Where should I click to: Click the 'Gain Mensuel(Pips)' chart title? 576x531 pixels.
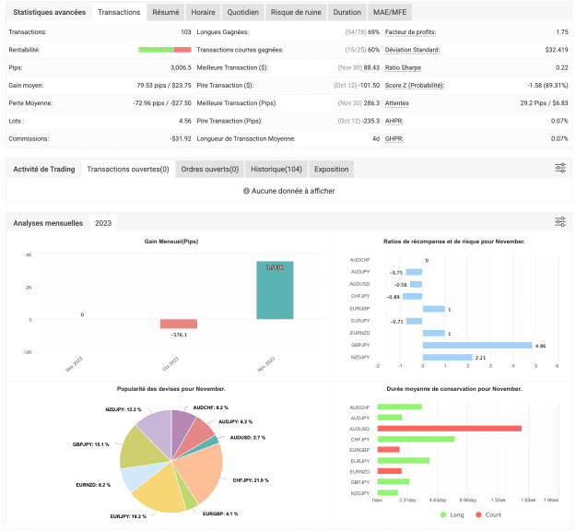click(171, 242)
